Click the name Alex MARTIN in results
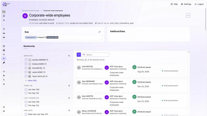 tap(87, 96)
